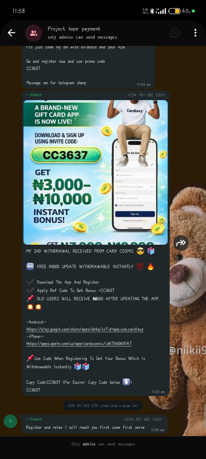The width and height of the screenshot is (206, 459).
Task: Tap the 'joined using a group link' notice
Action: 103,406
